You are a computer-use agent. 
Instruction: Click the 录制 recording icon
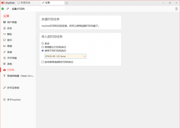click(x=4, y=64)
